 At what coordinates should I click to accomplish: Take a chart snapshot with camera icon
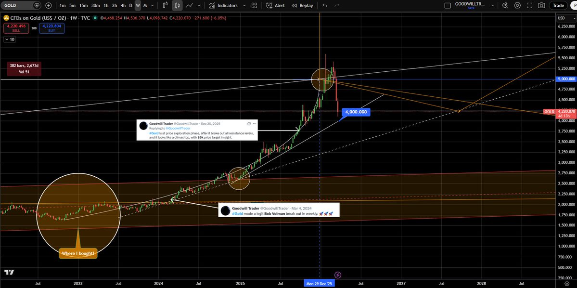(x=541, y=5)
